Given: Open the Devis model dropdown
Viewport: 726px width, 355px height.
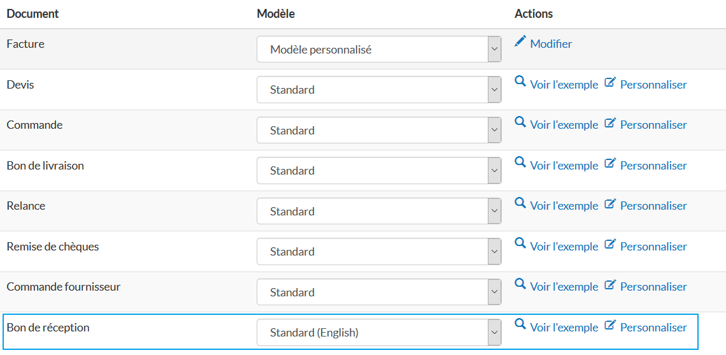Looking at the screenshot, I should pyautogui.click(x=379, y=90).
